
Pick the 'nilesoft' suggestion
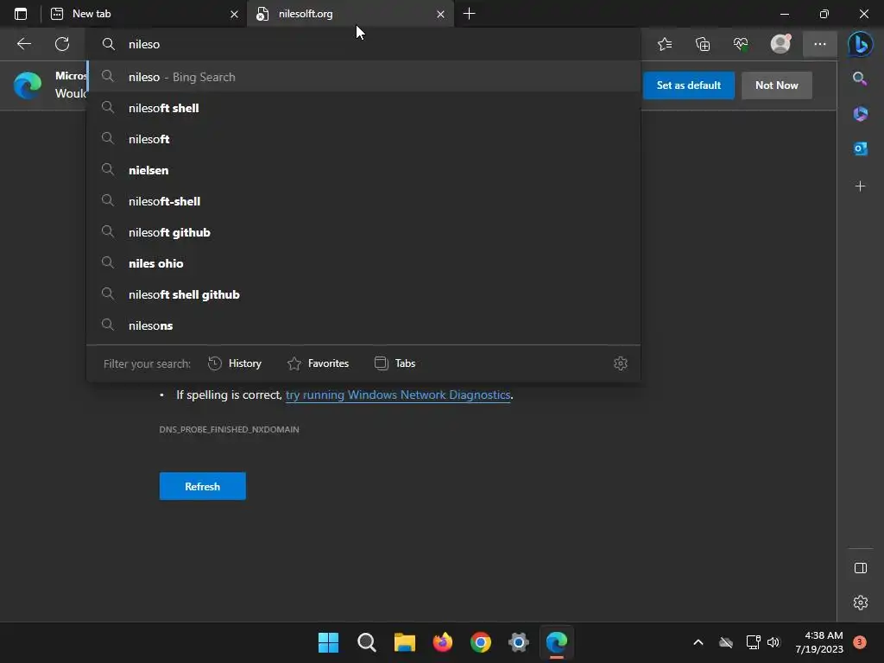point(363,139)
